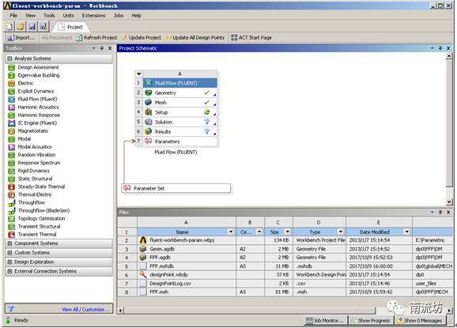Click the Open Project folder icon
457x328 pixels.
21,27
